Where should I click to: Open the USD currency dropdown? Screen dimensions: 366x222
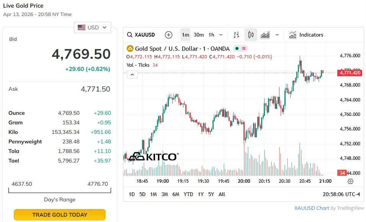tap(92, 27)
